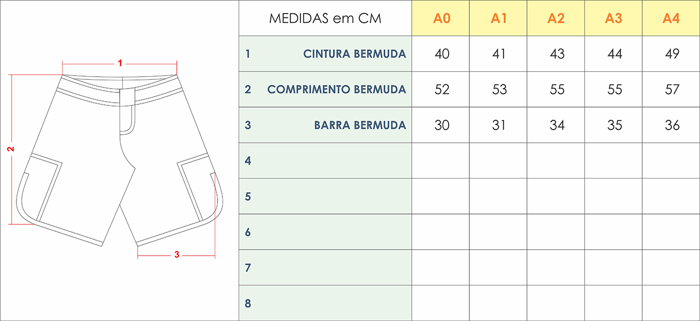
Task: Click the BARRA BERMUDA row label
Action: (x=360, y=125)
